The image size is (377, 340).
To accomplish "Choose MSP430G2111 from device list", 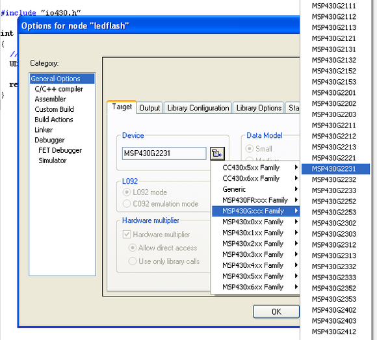I will click(335, 6).
